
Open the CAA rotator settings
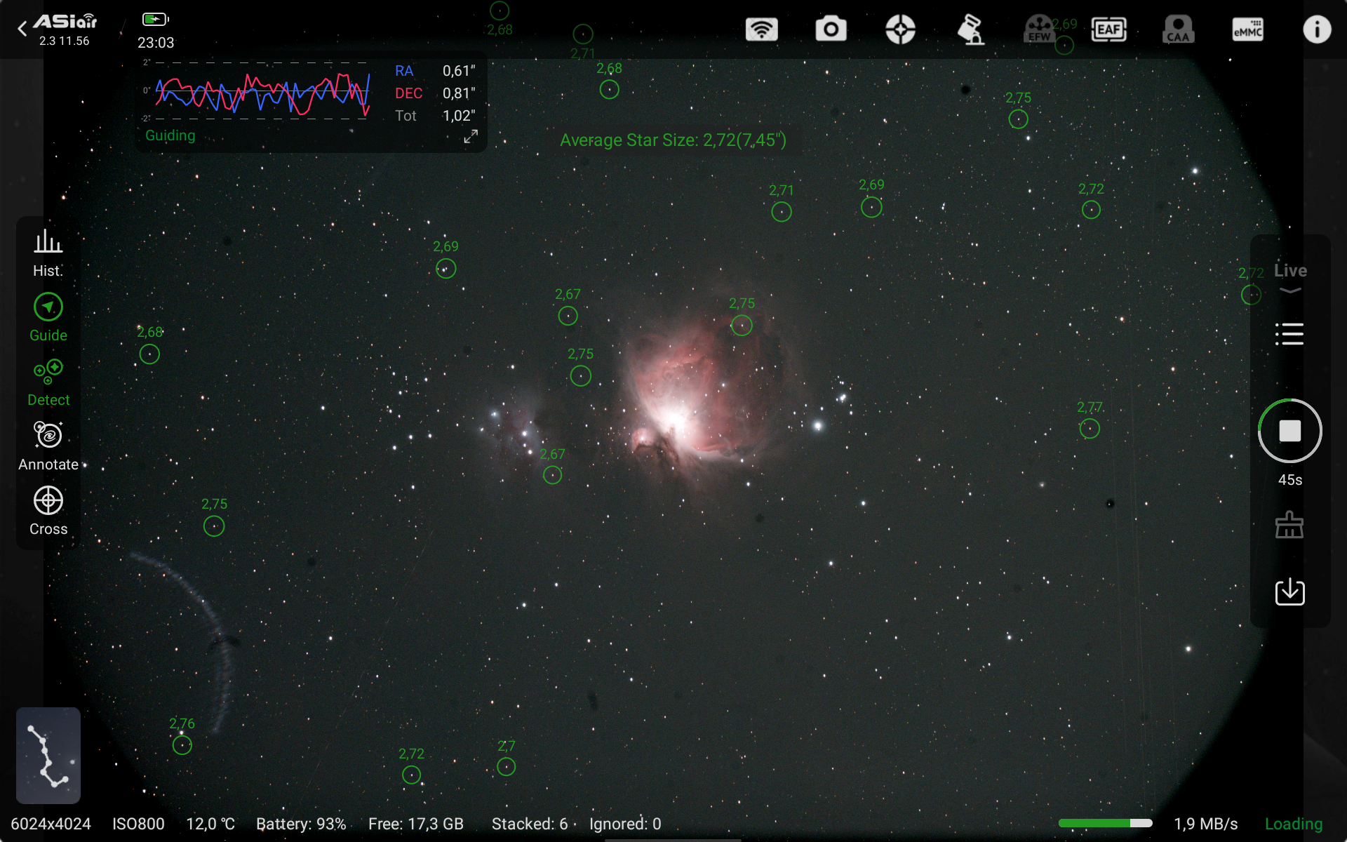click(1178, 29)
